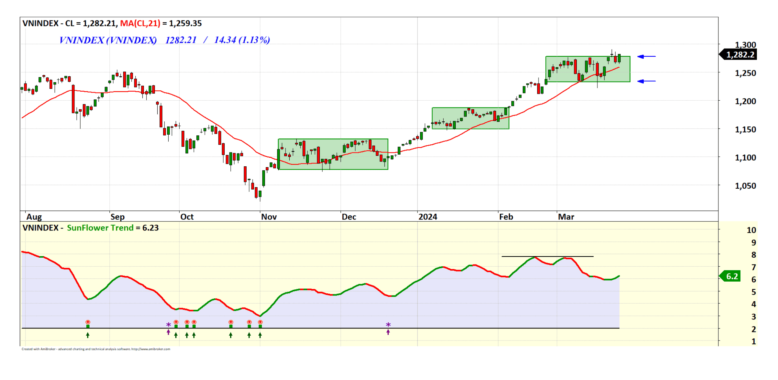Click the 'Mar' month label
The height and width of the screenshot is (380, 778).
(x=566, y=217)
